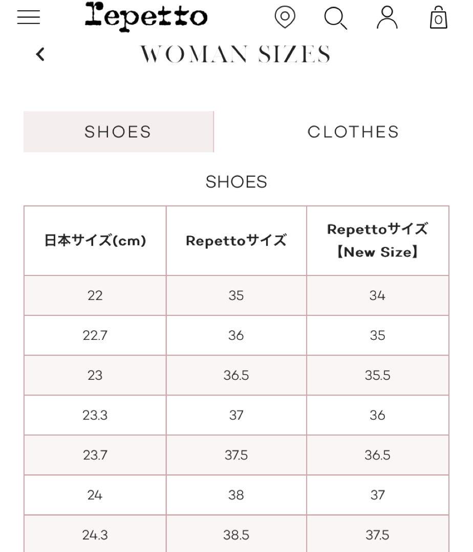Go back using the left chevron
Screen dimensions: 473x552
tap(40, 54)
